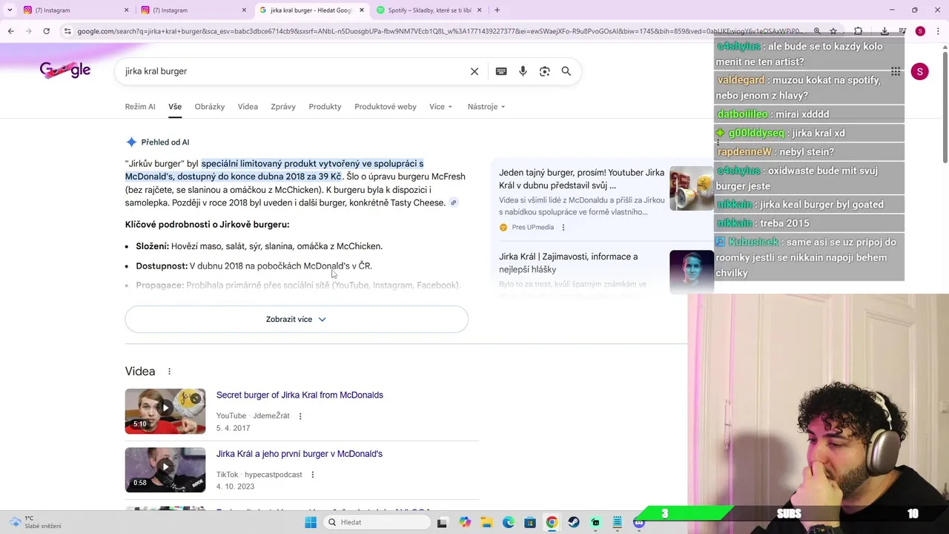The image size is (949, 534).
Task: Go to Google homepage via the logo
Action: pyautogui.click(x=65, y=70)
